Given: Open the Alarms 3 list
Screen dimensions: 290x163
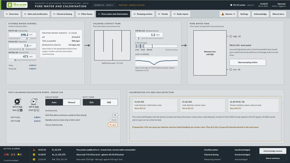Looking at the screenshot, I should pyautogui.click(x=228, y=14).
